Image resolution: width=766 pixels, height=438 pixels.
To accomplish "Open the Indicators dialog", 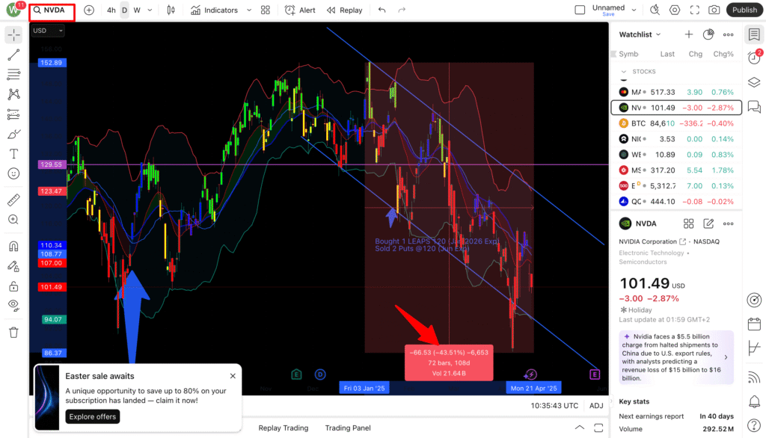I will (x=214, y=10).
